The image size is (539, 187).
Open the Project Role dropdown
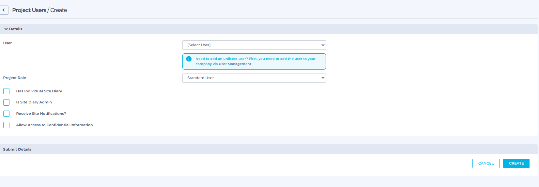pyautogui.click(x=254, y=78)
